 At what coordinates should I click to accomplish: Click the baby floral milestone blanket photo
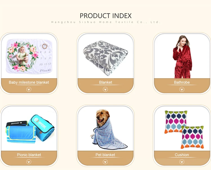(x=29, y=56)
